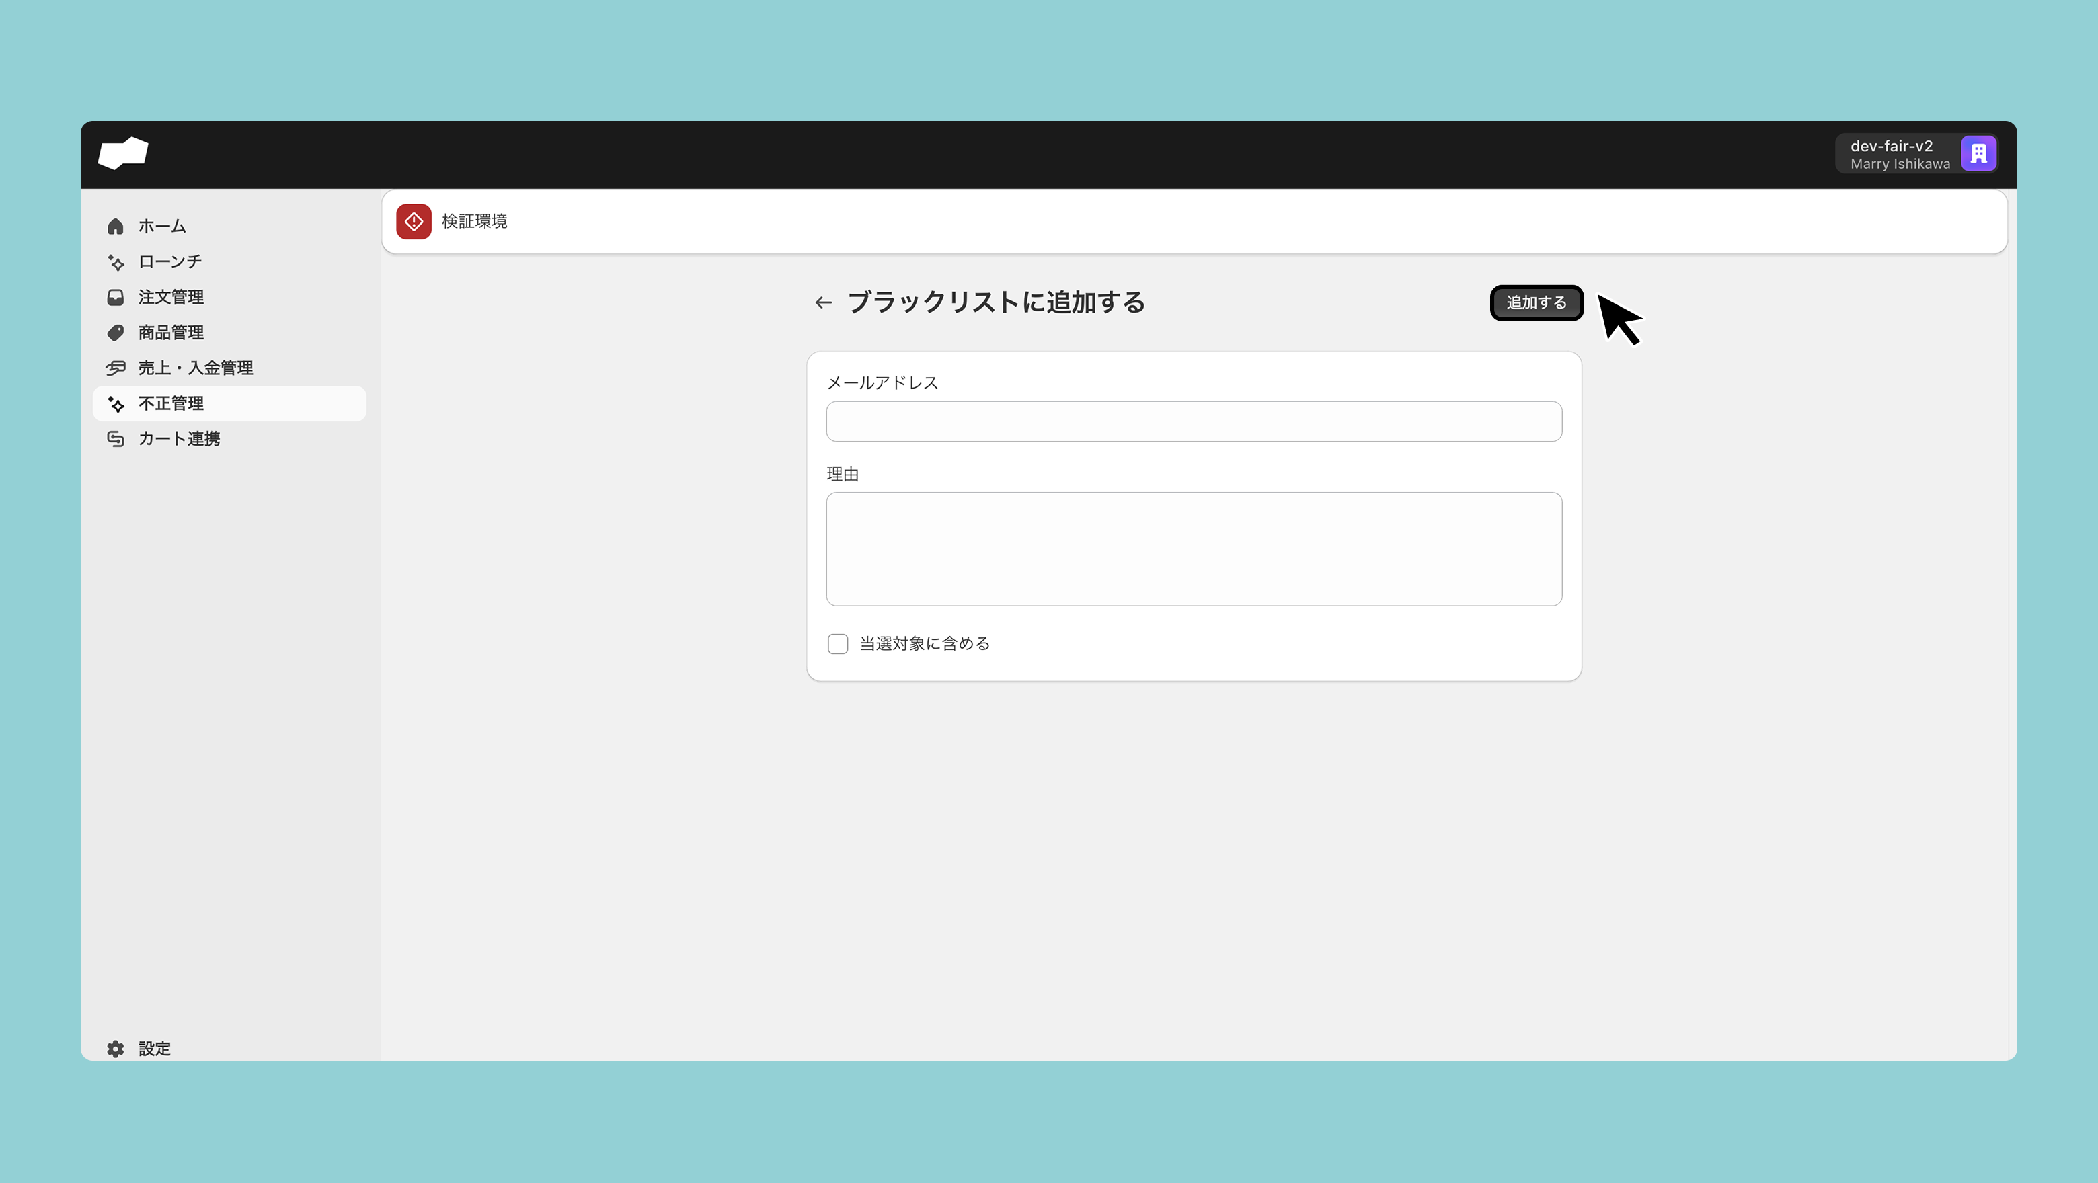Click the purple store avatar icon
The width and height of the screenshot is (2098, 1183).
click(x=1978, y=154)
